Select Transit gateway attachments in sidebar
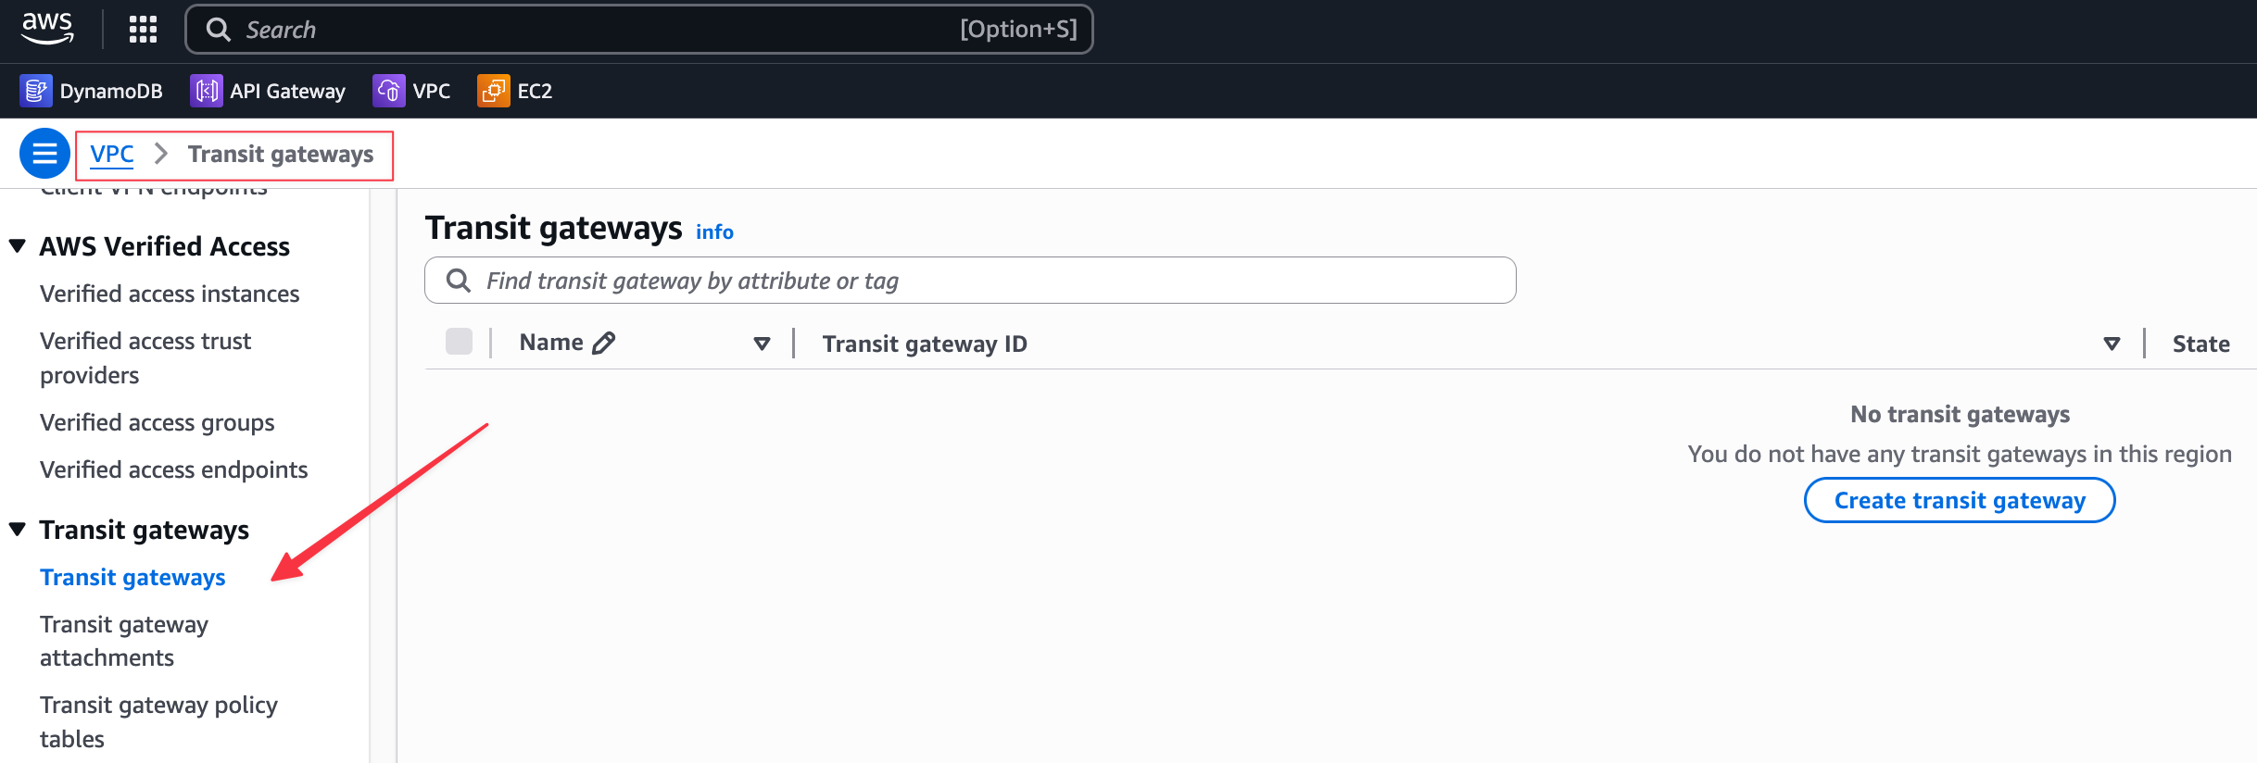This screenshot has height=763, width=2257. [x=123, y=640]
